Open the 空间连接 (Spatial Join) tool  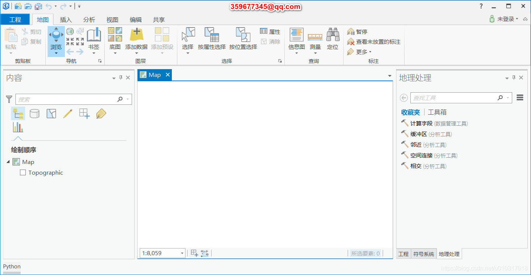pos(429,156)
